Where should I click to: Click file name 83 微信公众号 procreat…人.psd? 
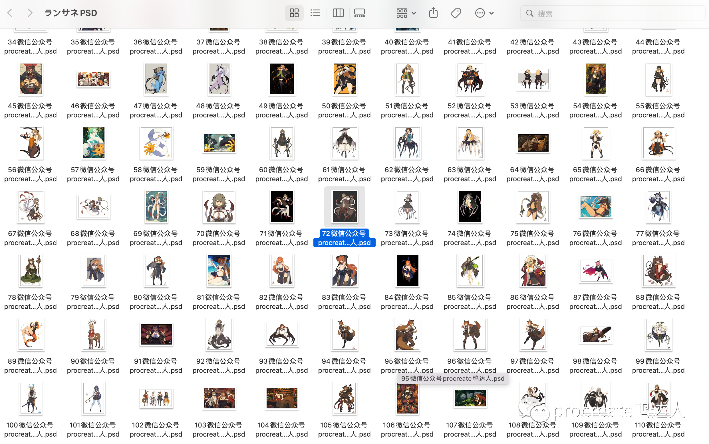click(x=345, y=302)
